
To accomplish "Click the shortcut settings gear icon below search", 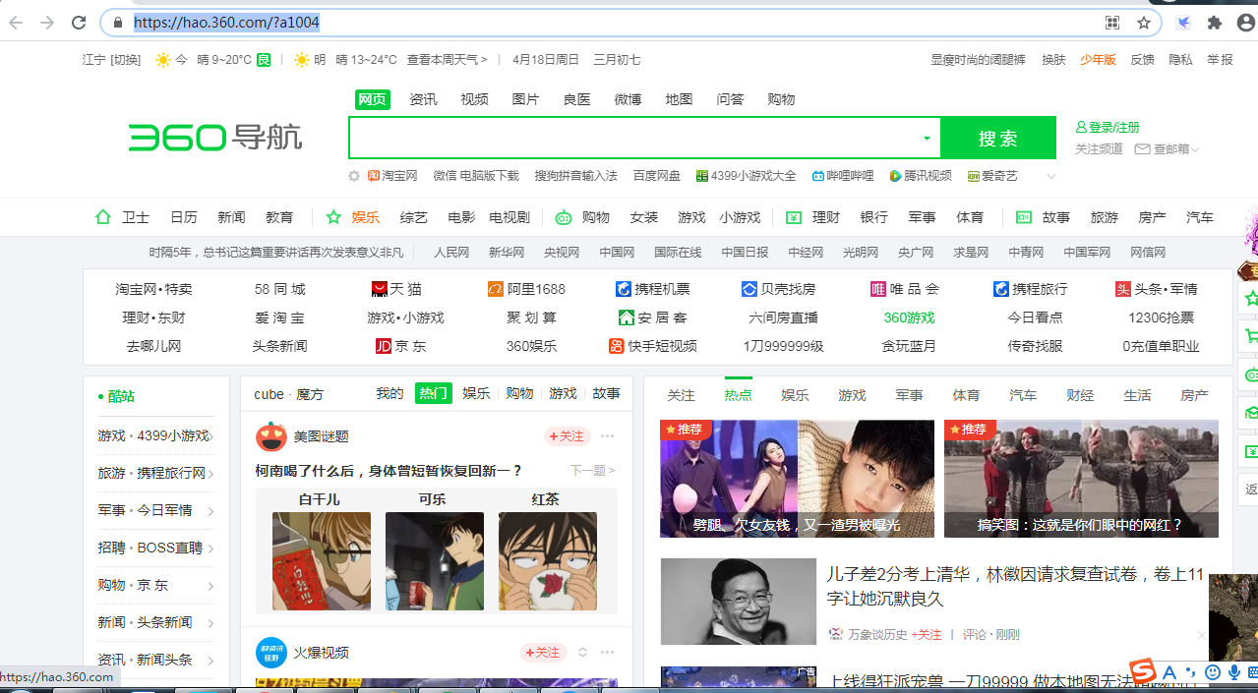I will point(354,176).
